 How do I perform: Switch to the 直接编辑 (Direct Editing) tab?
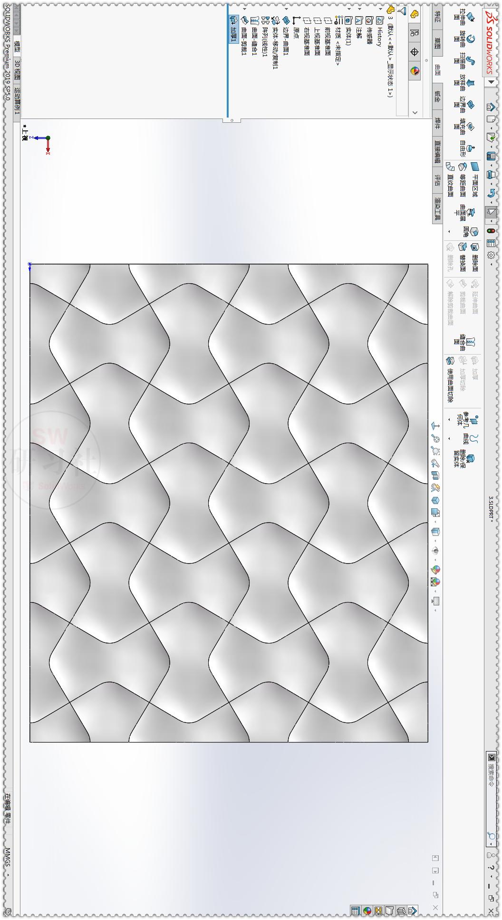(437, 151)
